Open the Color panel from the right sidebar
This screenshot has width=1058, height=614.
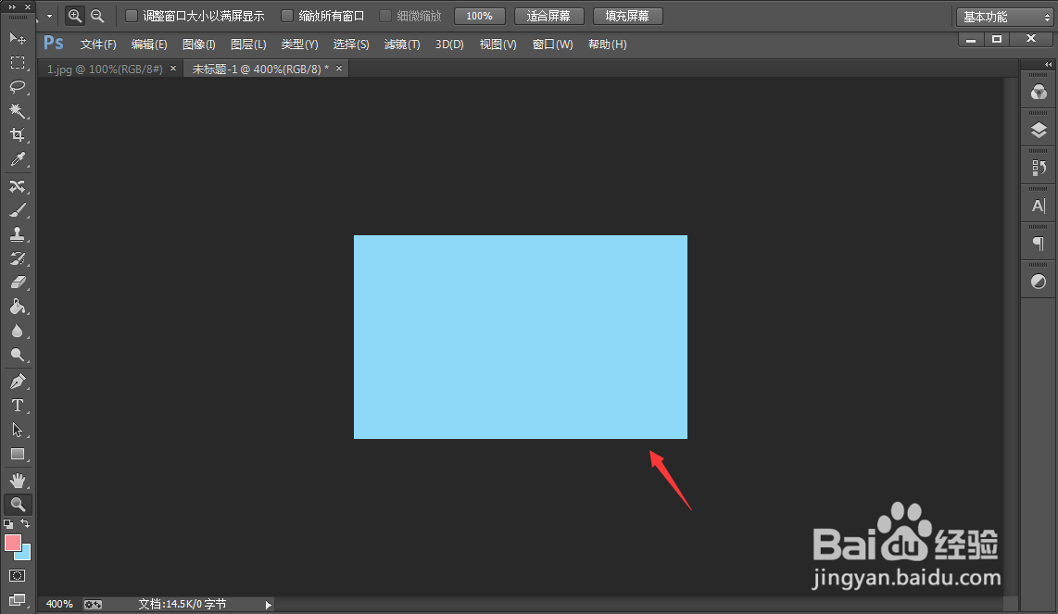1038,92
